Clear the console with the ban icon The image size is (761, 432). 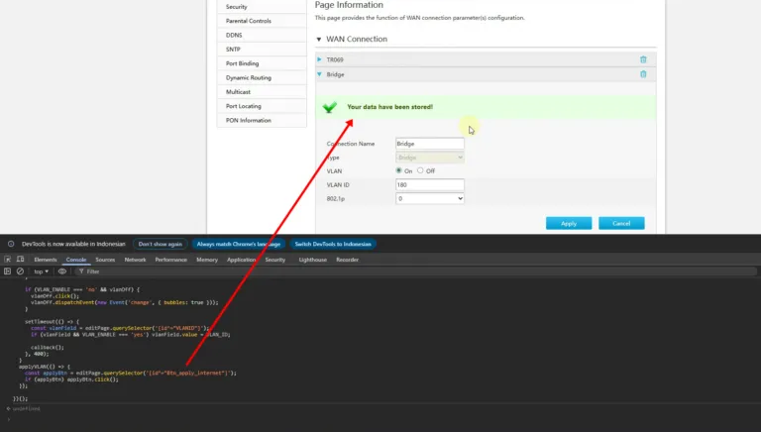click(x=20, y=271)
